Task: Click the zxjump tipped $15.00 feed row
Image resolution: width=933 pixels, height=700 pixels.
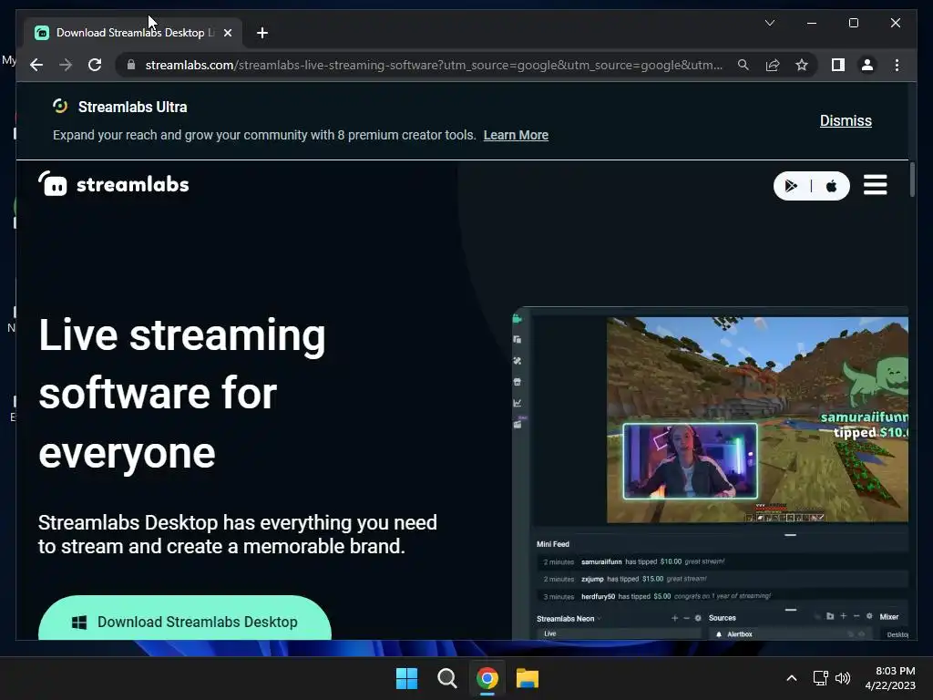Action: pos(723,579)
